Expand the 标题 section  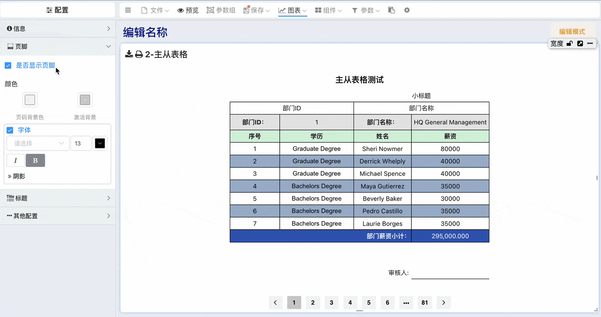pos(57,198)
